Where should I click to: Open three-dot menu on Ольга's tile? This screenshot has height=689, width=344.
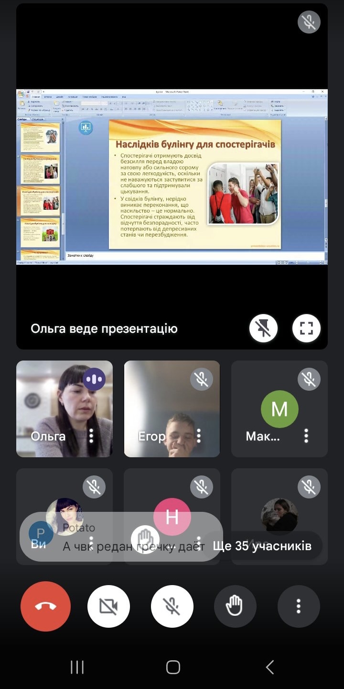(x=91, y=436)
